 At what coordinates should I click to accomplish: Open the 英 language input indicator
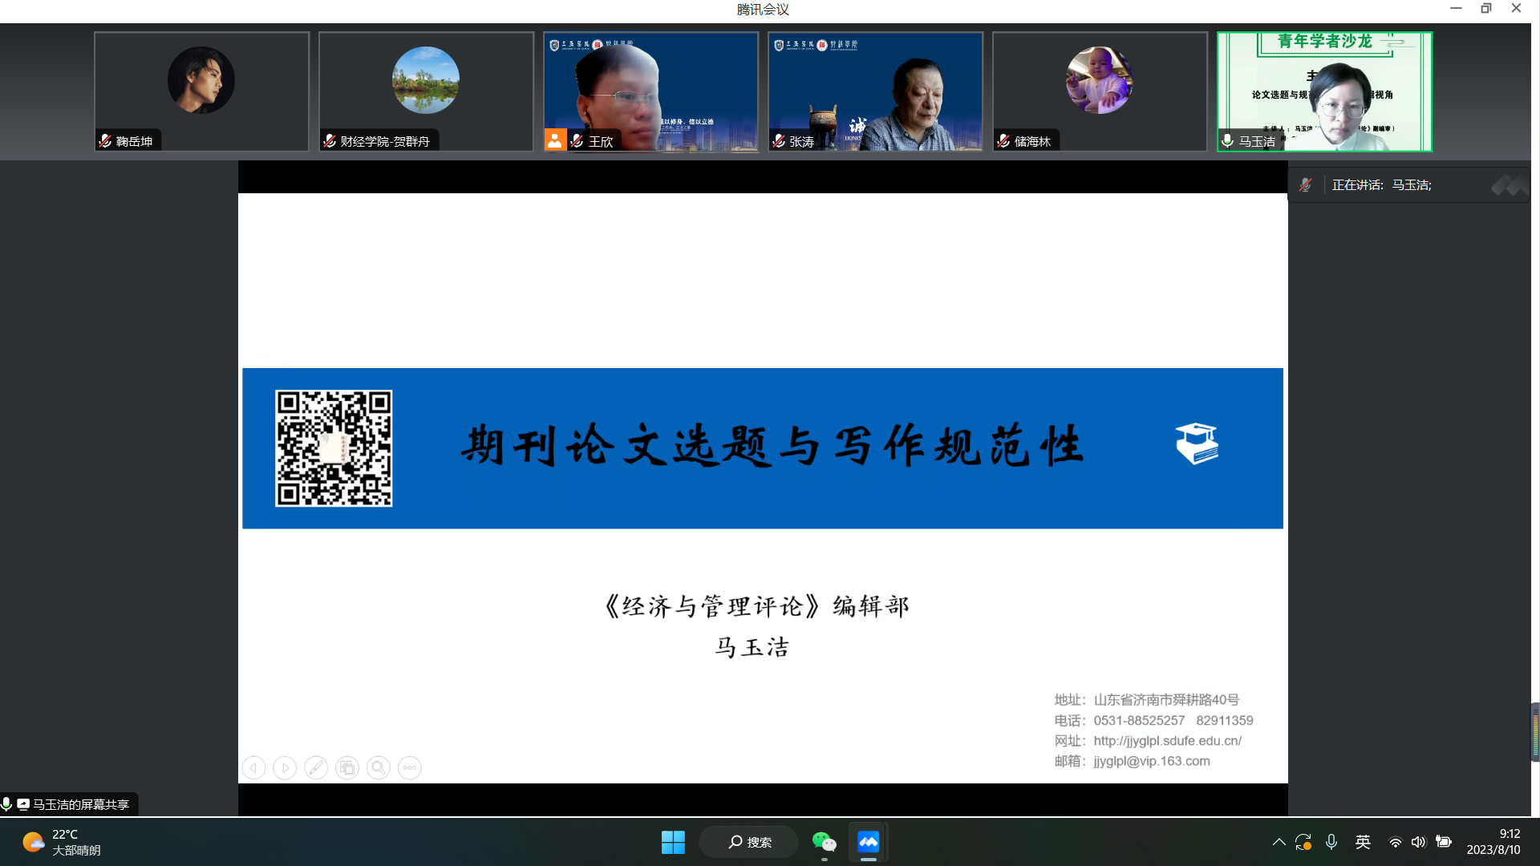tap(1362, 842)
